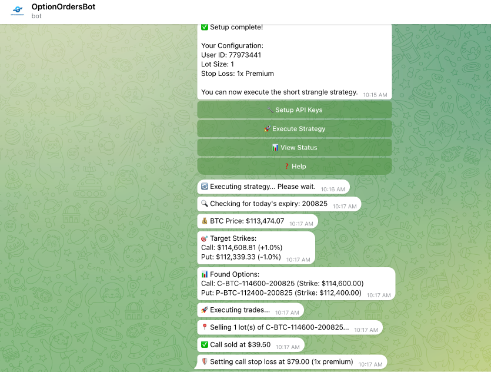Click the BTC Price $113,474.07 message
The image size is (491, 372).
pyautogui.click(x=258, y=221)
